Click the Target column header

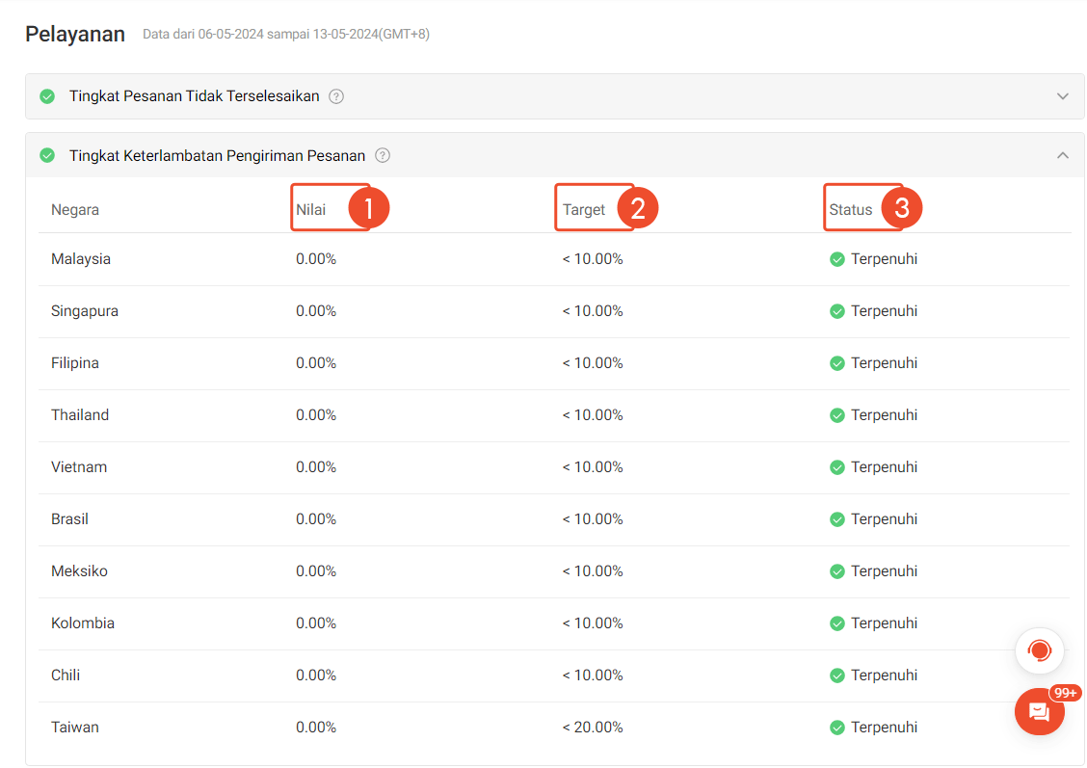point(584,209)
